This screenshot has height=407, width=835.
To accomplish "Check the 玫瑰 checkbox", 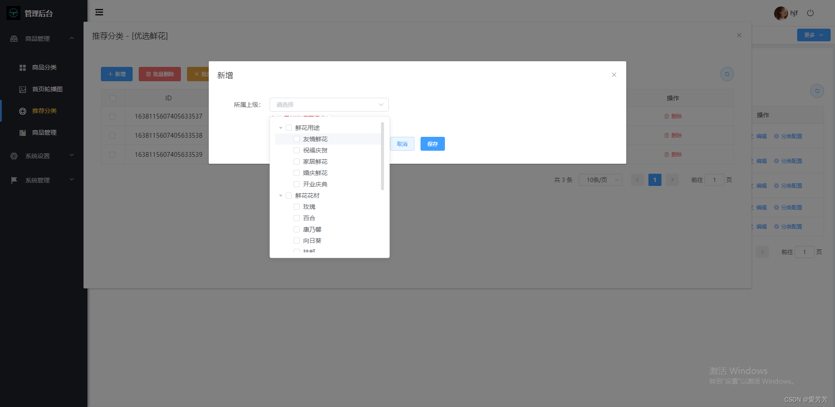I will tap(297, 207).
